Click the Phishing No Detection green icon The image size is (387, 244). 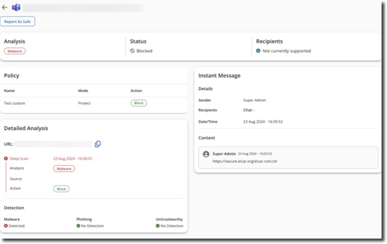tap(78, 226)
